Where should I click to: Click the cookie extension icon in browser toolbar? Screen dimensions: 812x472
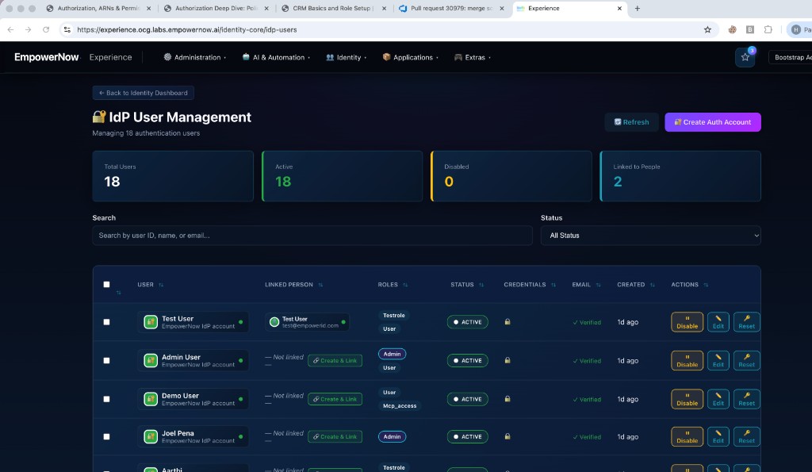point(732,29)
